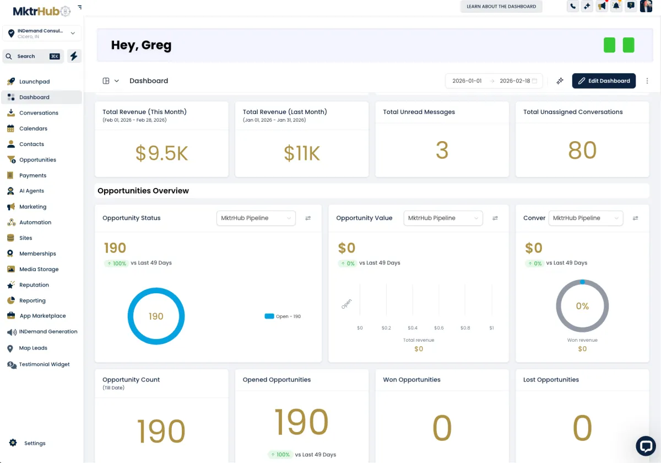Collapse the sidebar with the top toggle icon
This screenshot has width=661, height=463.
tap(80, 7)
